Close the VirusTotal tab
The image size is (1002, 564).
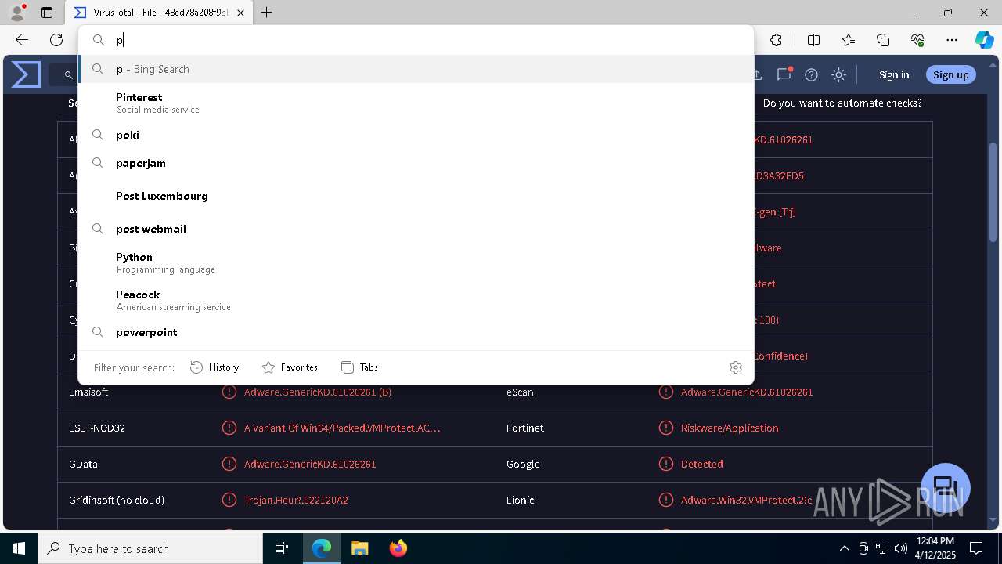point(240,13)
